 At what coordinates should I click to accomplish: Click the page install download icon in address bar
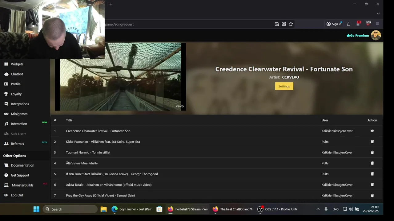click(x=284, y=24)
